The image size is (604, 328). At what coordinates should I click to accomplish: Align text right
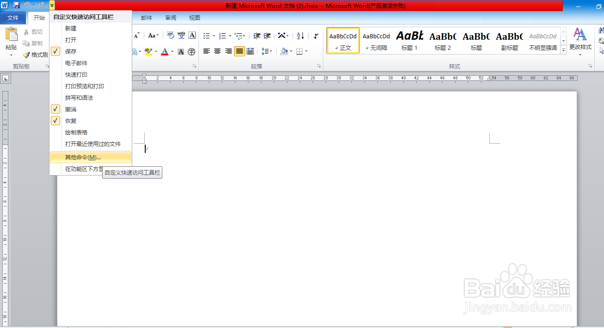(228, 51)
